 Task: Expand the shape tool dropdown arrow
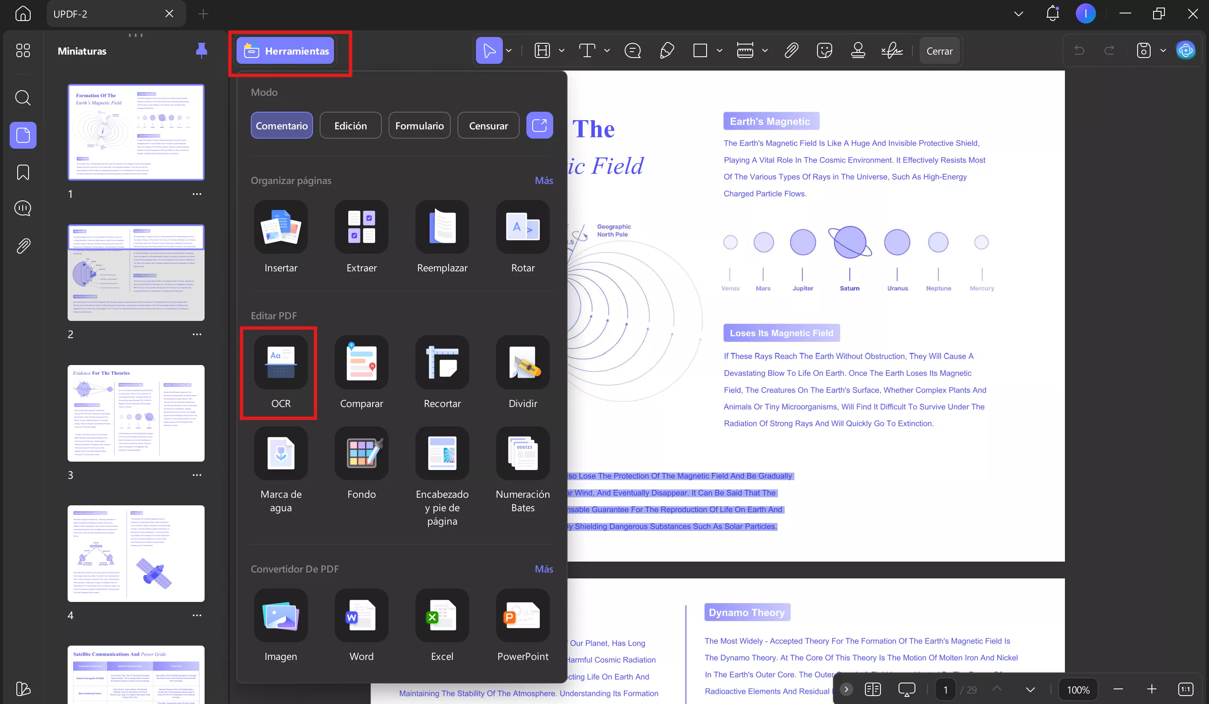(x=719, y=50)
